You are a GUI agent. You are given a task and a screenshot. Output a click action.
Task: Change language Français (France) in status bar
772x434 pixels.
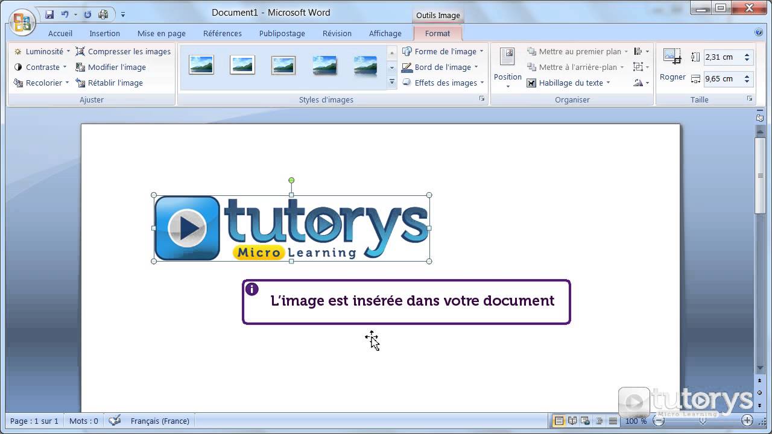160,421
